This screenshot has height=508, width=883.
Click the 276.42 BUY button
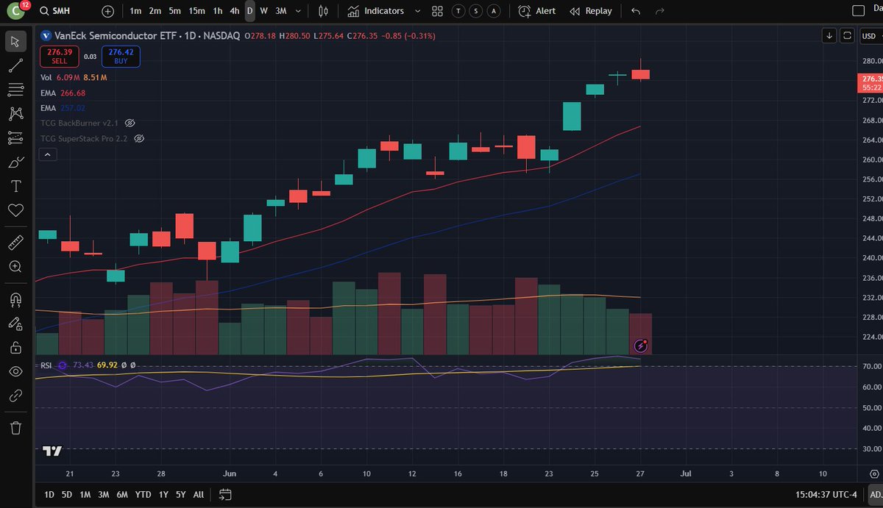121,57
